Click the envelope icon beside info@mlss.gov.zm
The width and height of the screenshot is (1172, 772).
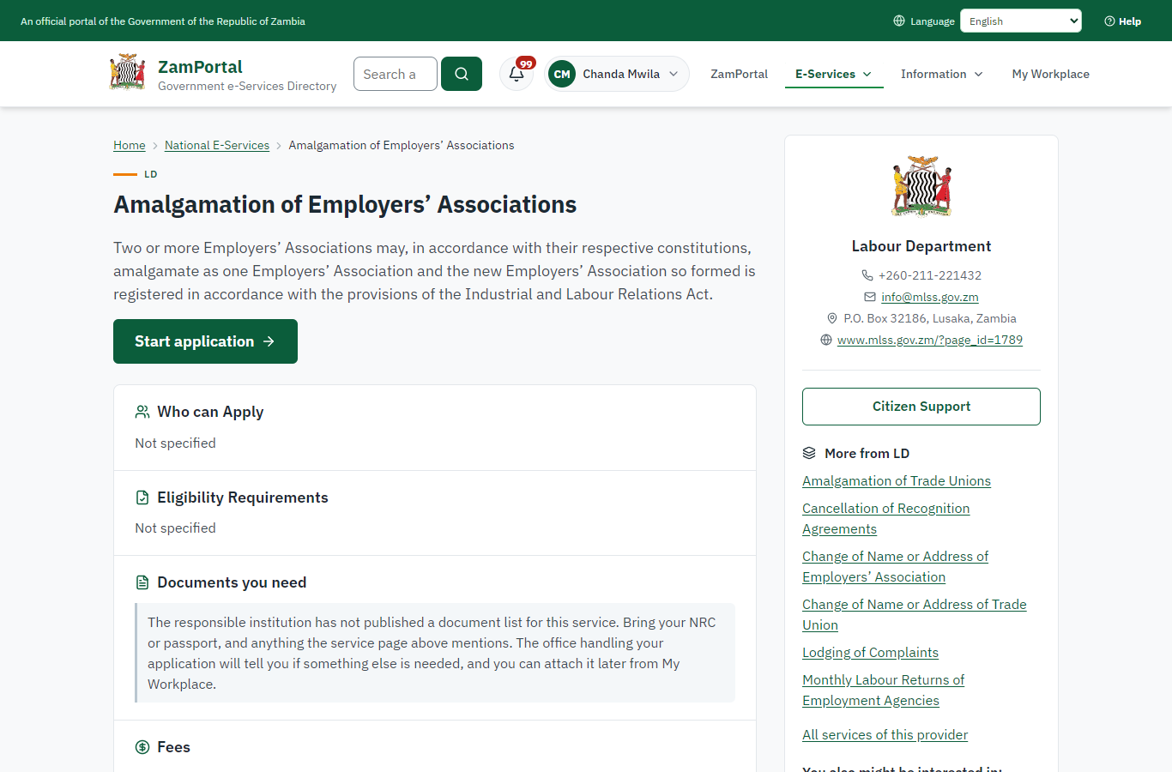point(870,297)
